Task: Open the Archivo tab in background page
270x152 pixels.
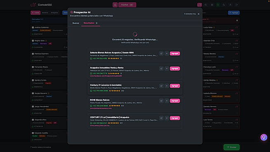Action: tap(45, 13)
